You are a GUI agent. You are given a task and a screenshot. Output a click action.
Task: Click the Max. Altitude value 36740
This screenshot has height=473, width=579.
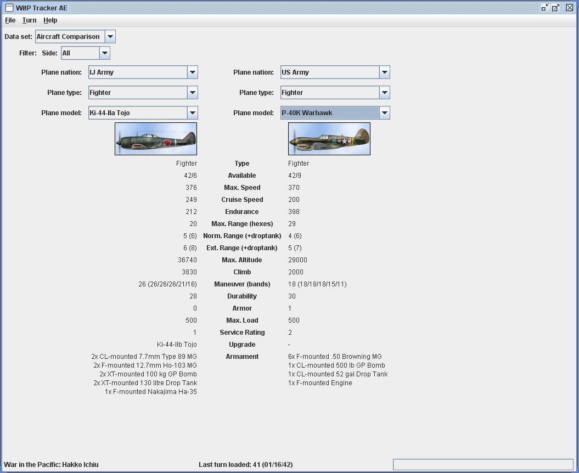pyautogui.click(x=187, y=260)
